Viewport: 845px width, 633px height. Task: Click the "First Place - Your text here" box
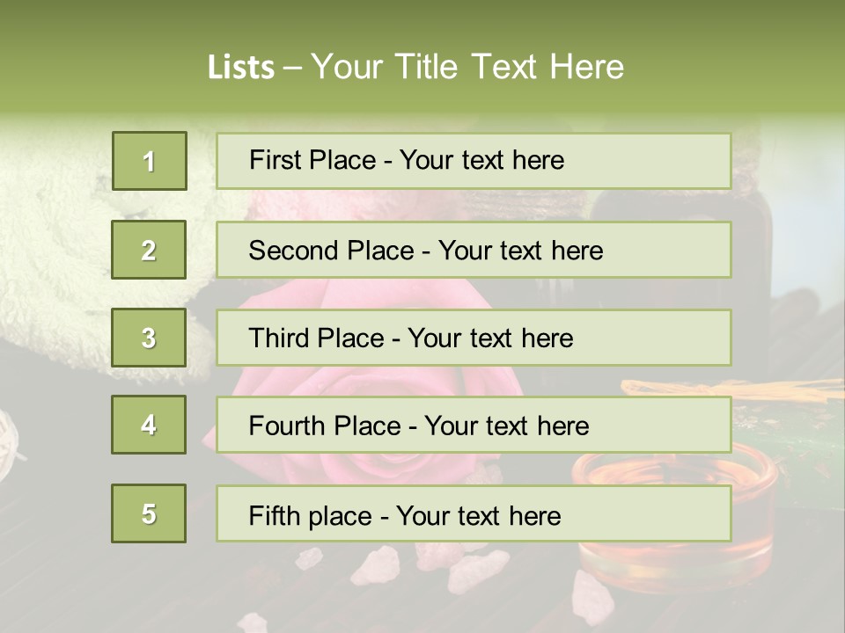474,161
